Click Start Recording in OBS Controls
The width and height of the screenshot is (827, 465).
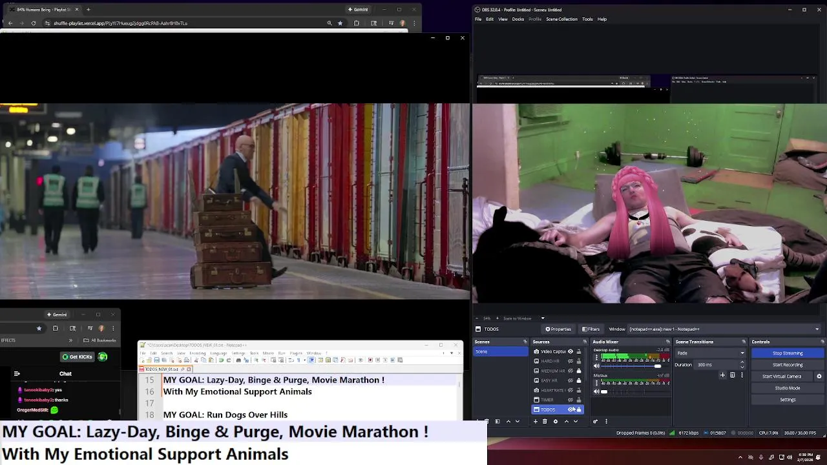tap(788, 365)
